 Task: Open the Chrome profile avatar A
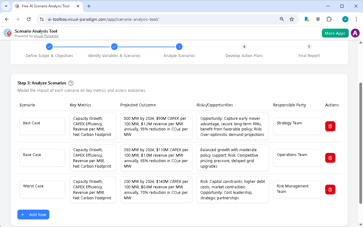point(345,19)
